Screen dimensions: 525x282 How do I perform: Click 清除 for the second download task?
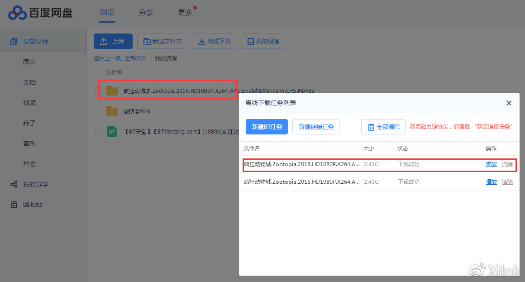pos(507,182)
